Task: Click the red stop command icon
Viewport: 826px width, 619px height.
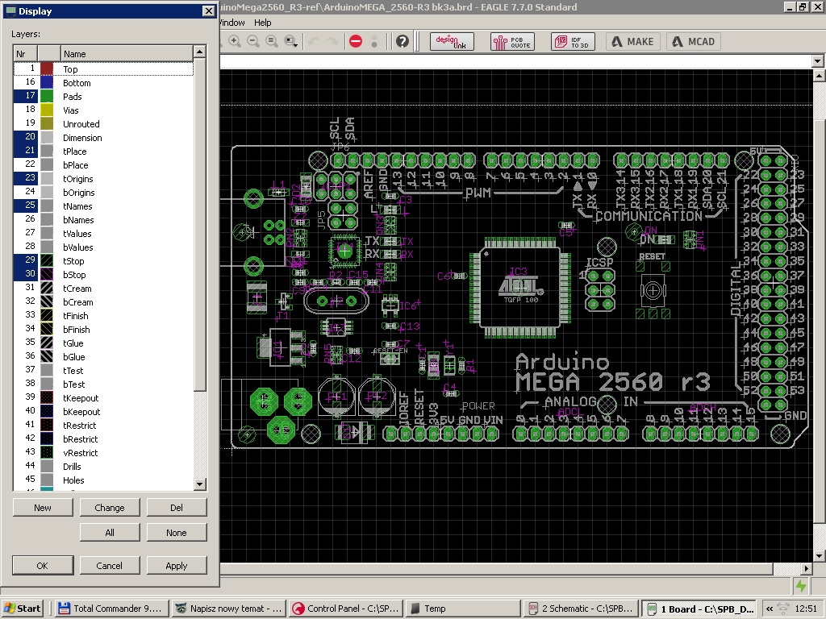Action: (356, 41)
